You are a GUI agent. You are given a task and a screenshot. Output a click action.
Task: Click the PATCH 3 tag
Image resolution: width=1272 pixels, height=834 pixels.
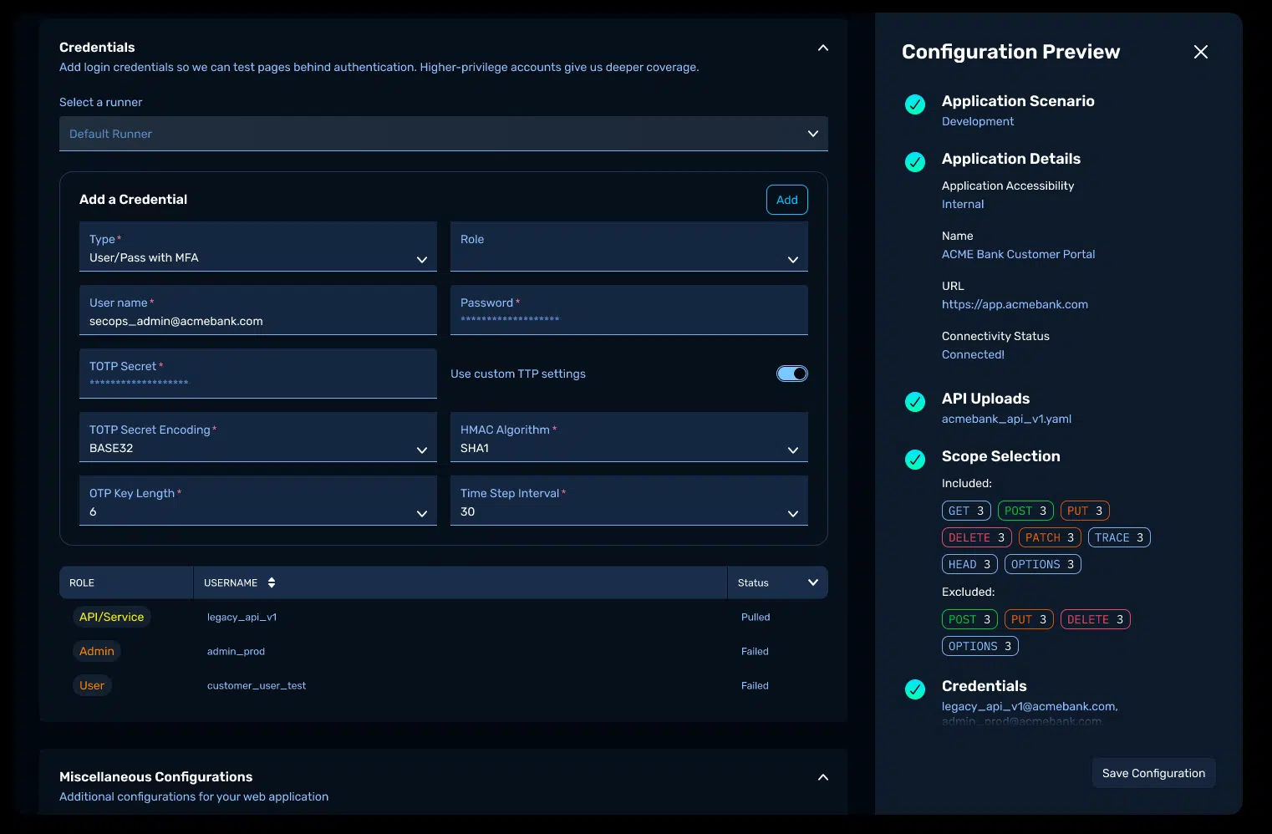(x=1050, y=537)
